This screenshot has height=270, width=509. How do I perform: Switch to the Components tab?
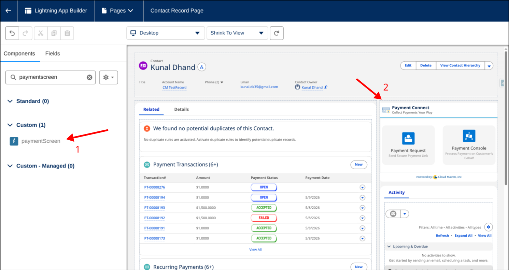19,53
